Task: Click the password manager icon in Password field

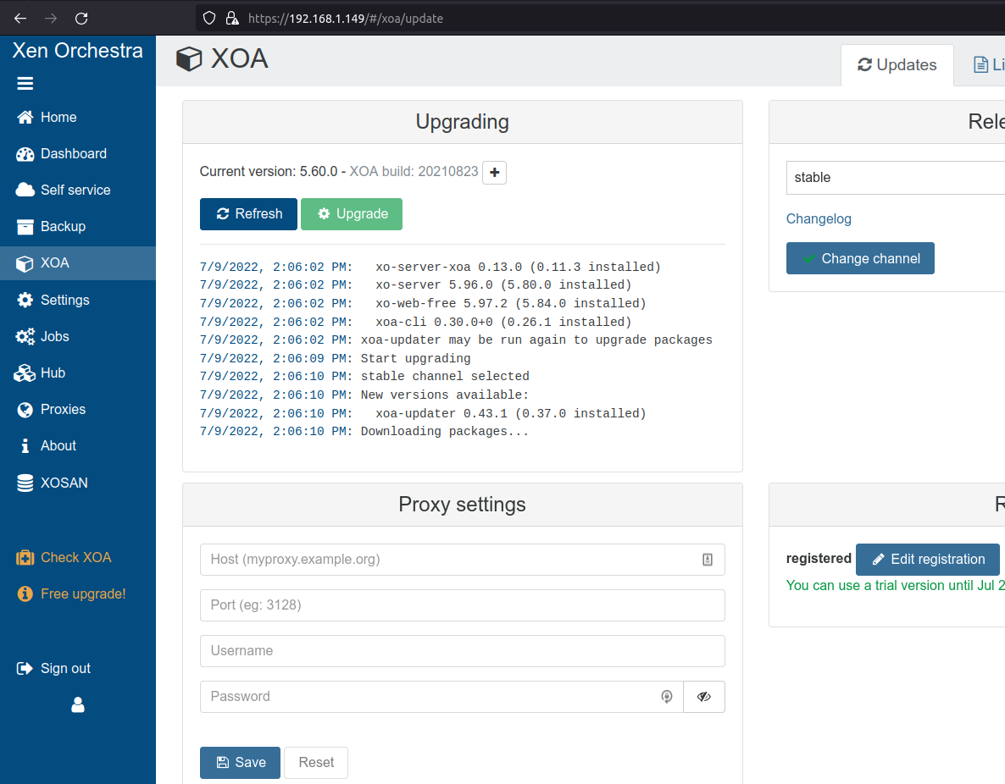Action: (667, 697)
